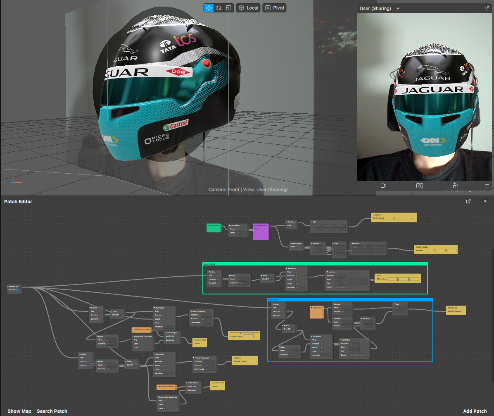The width and height of the screenshot is (494, 416).
Task: Select the Rotate manipulator tool
Action: 218,8
